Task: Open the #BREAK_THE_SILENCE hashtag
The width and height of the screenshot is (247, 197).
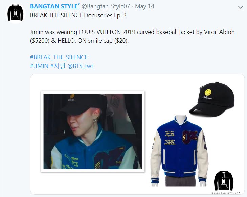Action: (x=59, y=57)
